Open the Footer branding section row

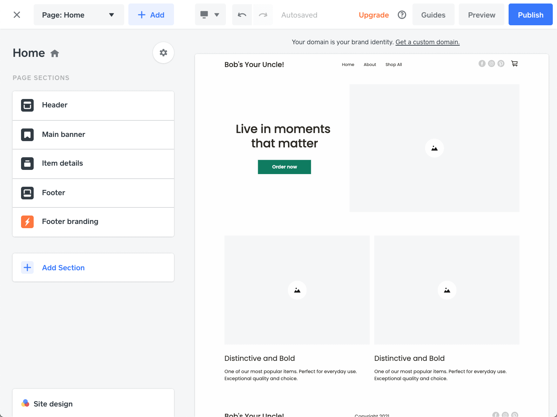pyautogui.click(x=93, y=222)
